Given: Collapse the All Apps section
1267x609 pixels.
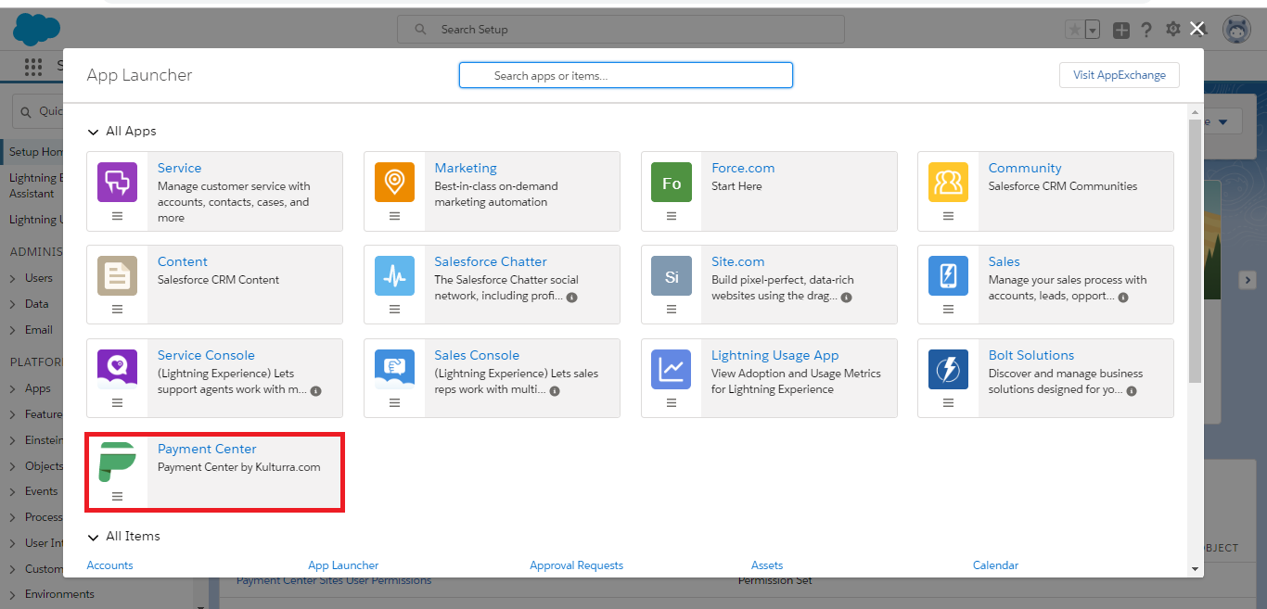Looking at the screenshot, I should point(93,132).
